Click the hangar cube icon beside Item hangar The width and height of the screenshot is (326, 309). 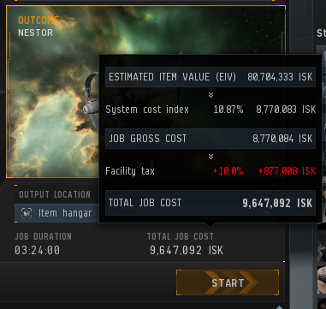pos(27,213)
